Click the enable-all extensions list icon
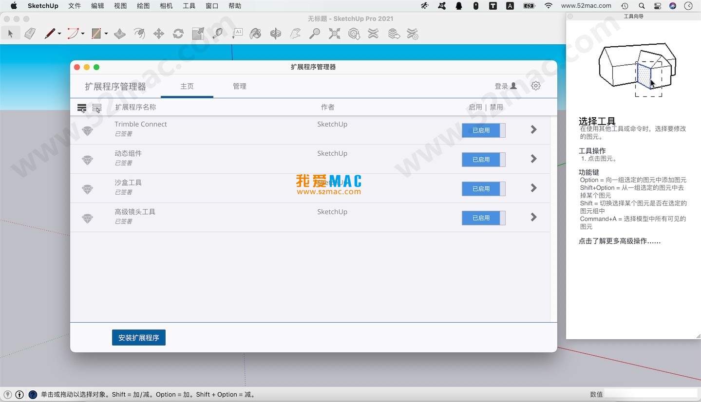Viewport: 701px width, 402px height. [x=82, y=108]
